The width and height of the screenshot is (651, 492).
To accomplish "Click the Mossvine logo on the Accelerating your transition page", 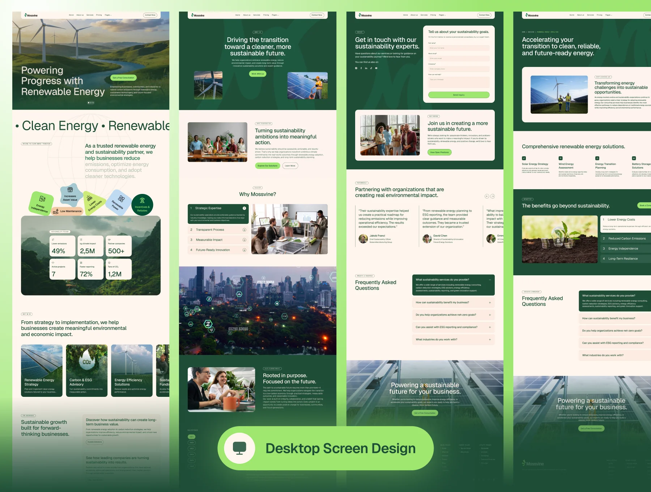I will 532,15.
